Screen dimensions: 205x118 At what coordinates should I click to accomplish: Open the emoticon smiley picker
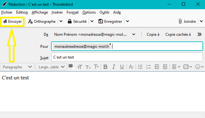pyautogui.click(x=199, y=67)
